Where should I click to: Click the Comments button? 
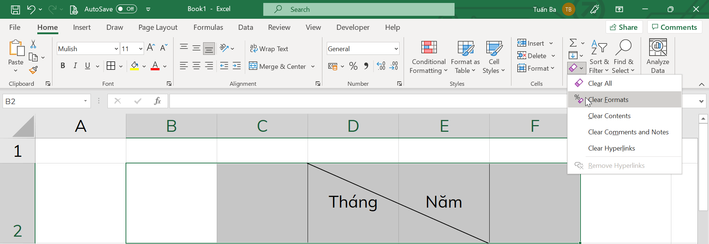coord(675,27)
